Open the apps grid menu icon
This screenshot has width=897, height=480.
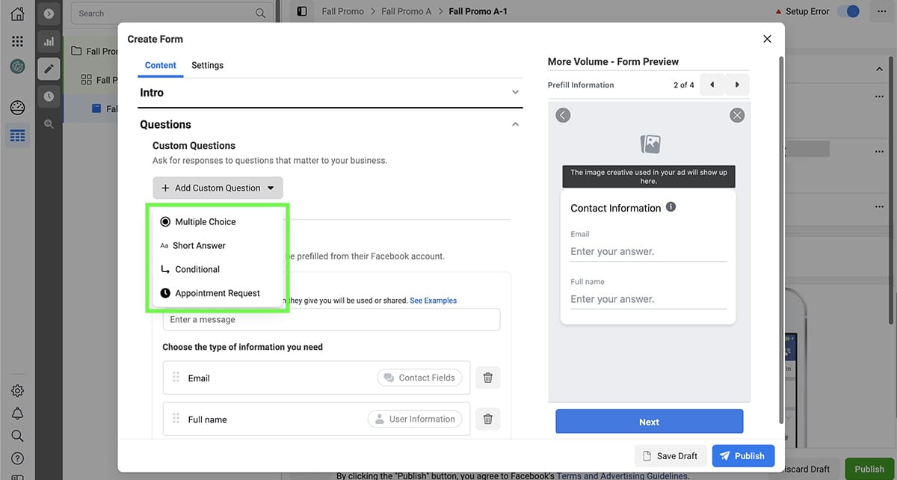pos(17,41)
